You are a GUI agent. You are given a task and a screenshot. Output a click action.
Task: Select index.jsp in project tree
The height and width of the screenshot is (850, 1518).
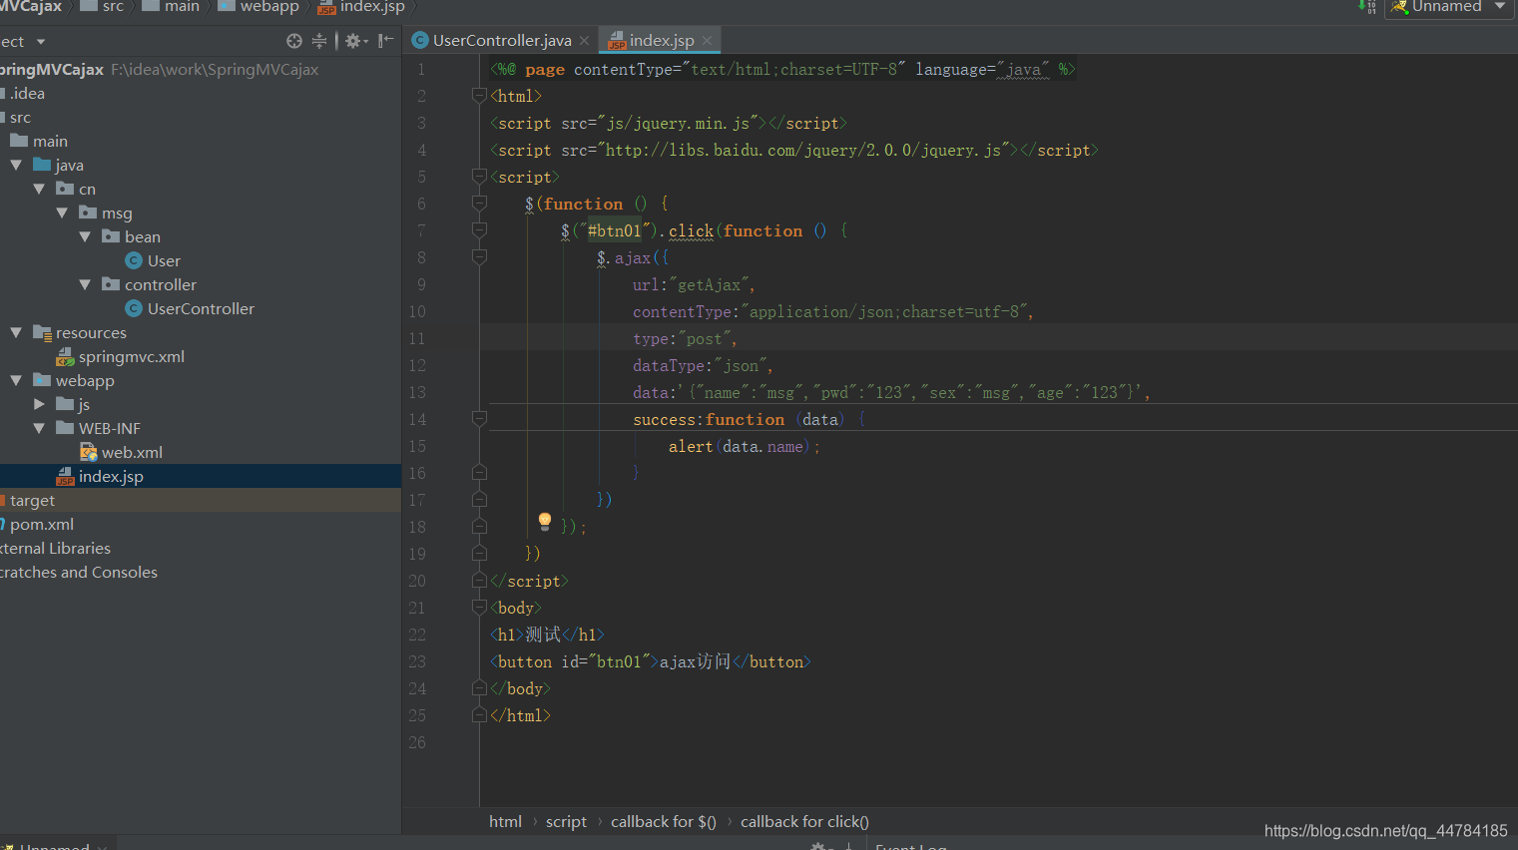pos(111,477)
